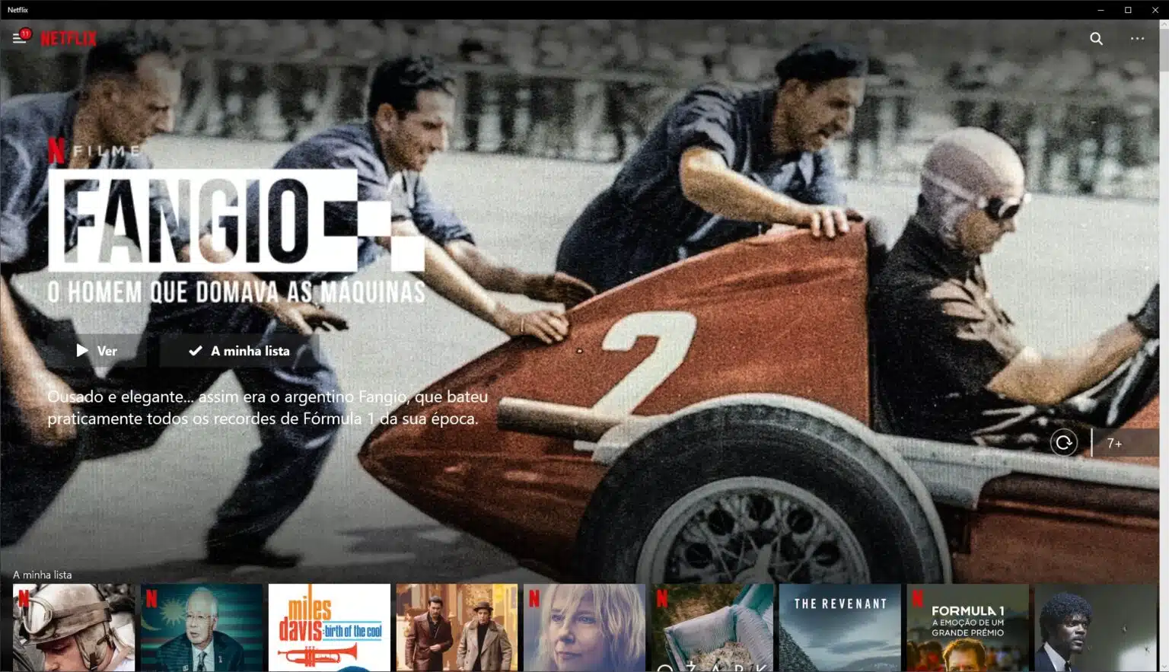Viewport: 1169px width, 672px height.
Task: Open the blonde woman portrait thumbnail
Action: pyautogui.click(x=584, y=628)
